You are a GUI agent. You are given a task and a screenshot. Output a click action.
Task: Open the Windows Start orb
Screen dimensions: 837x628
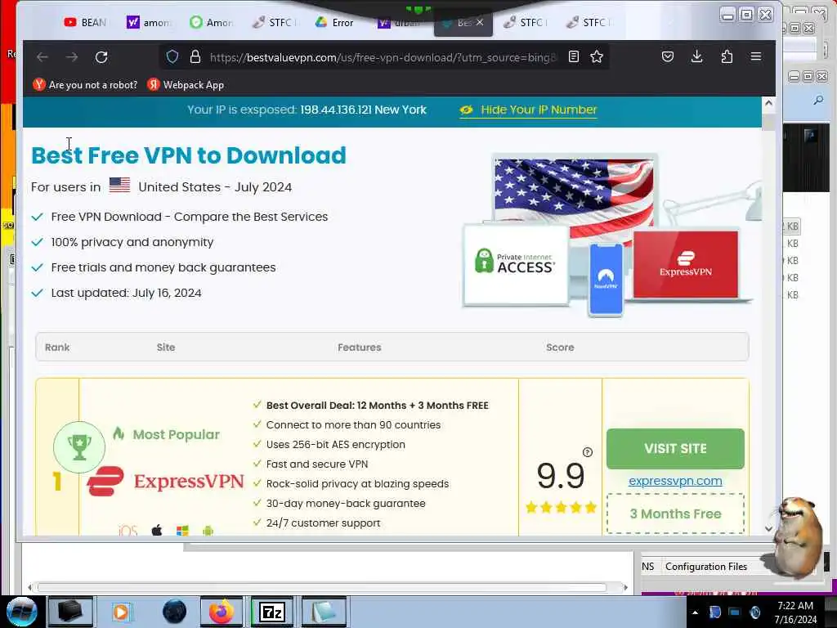22,612
